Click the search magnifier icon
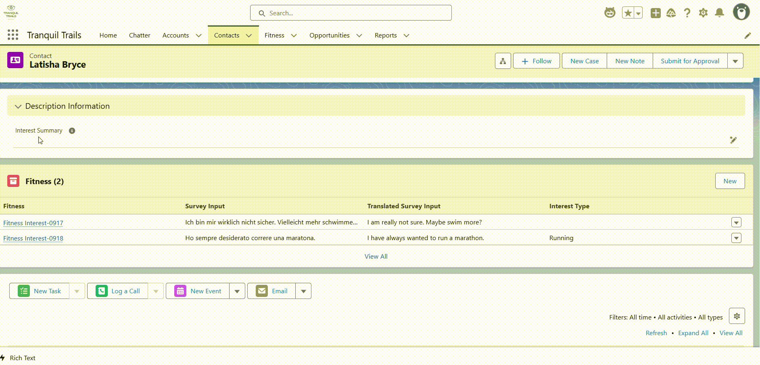This screenshot has height=365, width=760. coord(262,13)
